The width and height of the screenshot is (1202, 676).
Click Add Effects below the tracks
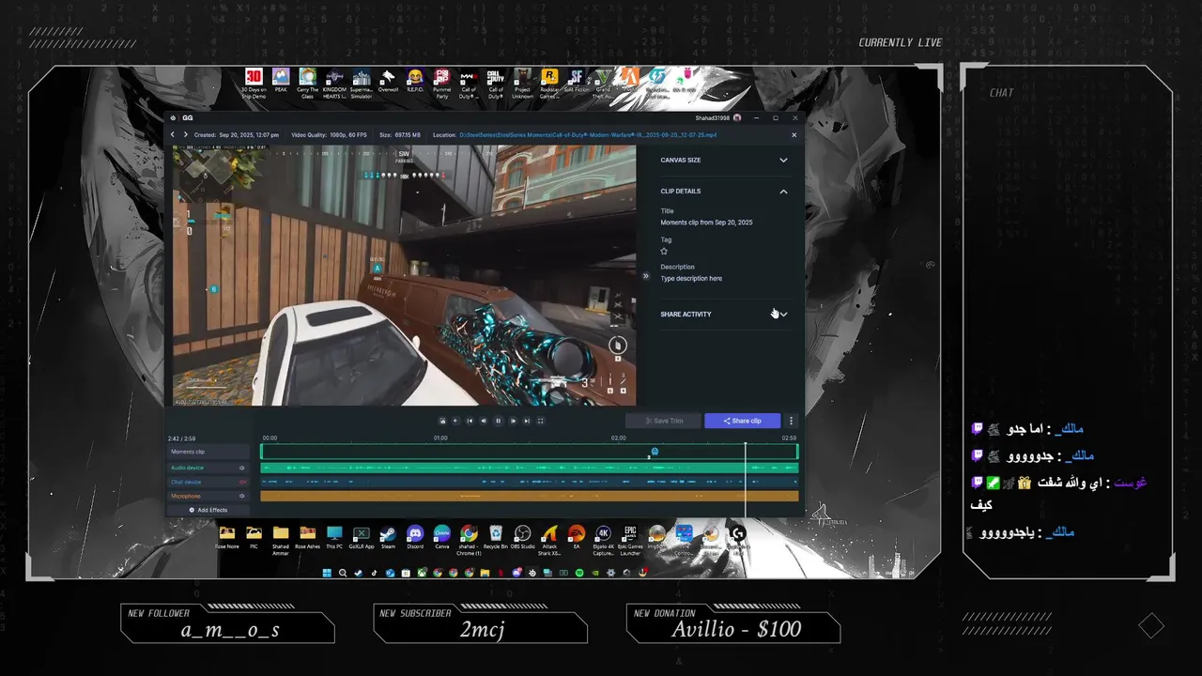pyautogui.click(x=208, y=510)
